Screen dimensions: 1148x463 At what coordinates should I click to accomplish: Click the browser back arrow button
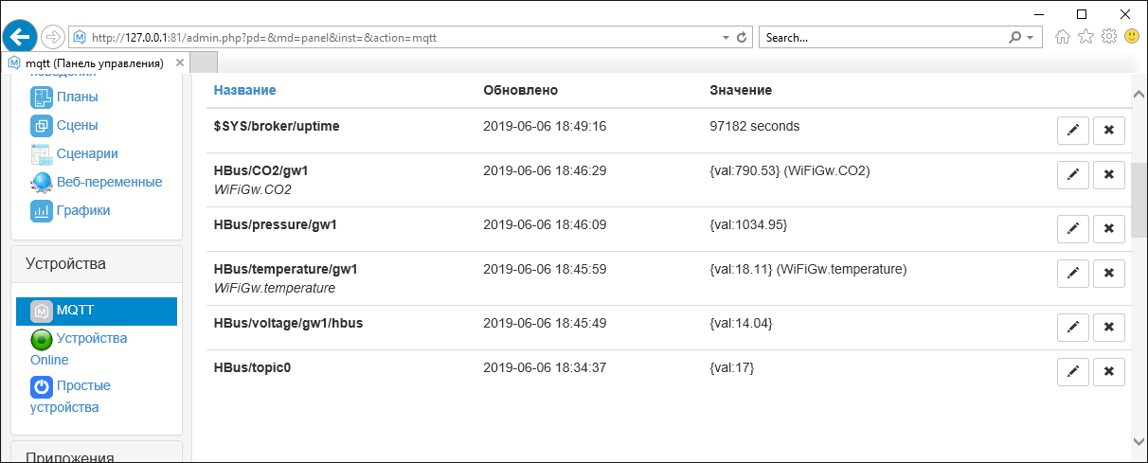(20, 37)
